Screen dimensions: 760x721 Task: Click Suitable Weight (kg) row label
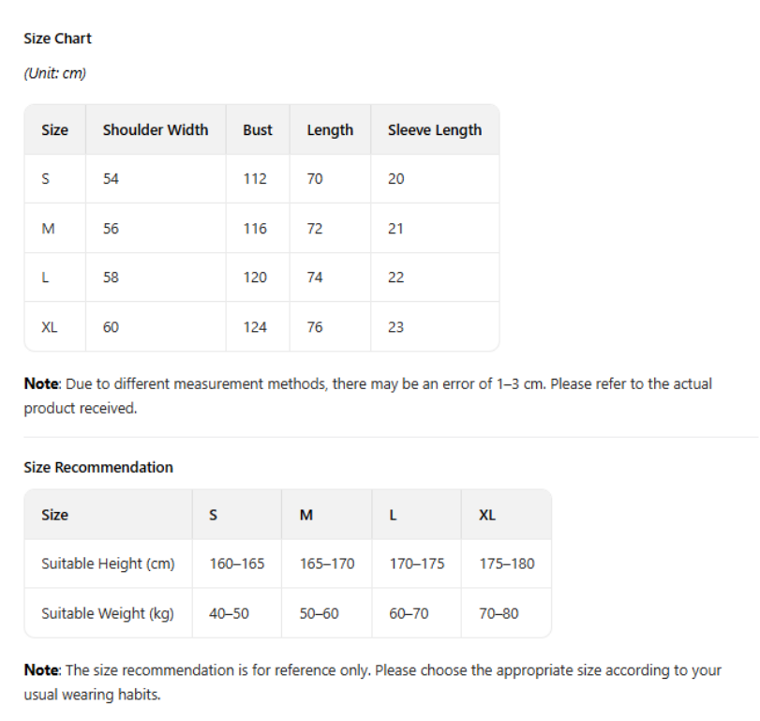coord(108,613)
